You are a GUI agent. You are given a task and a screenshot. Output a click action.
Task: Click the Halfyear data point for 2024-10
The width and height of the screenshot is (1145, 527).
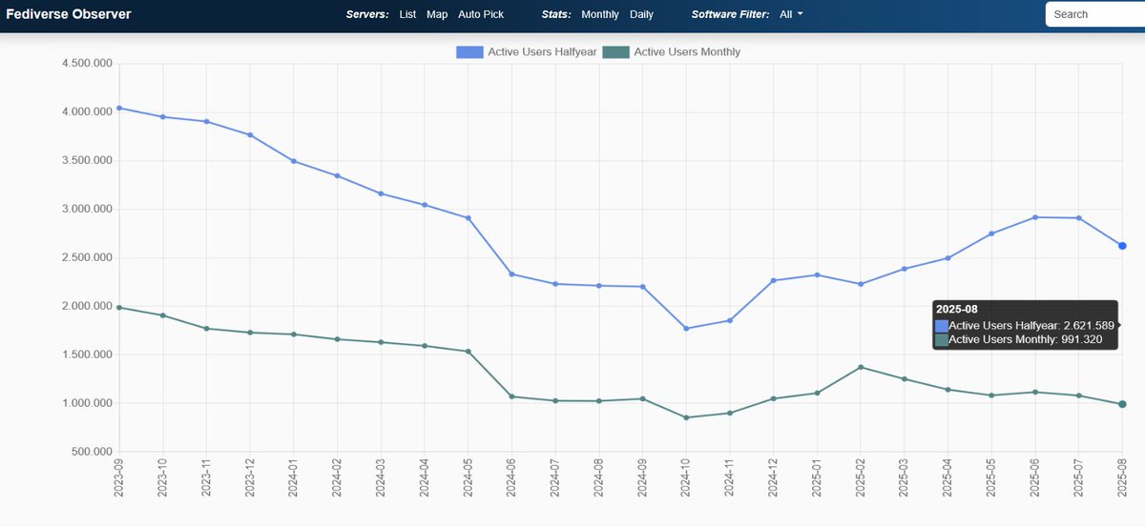click(686, 329)
